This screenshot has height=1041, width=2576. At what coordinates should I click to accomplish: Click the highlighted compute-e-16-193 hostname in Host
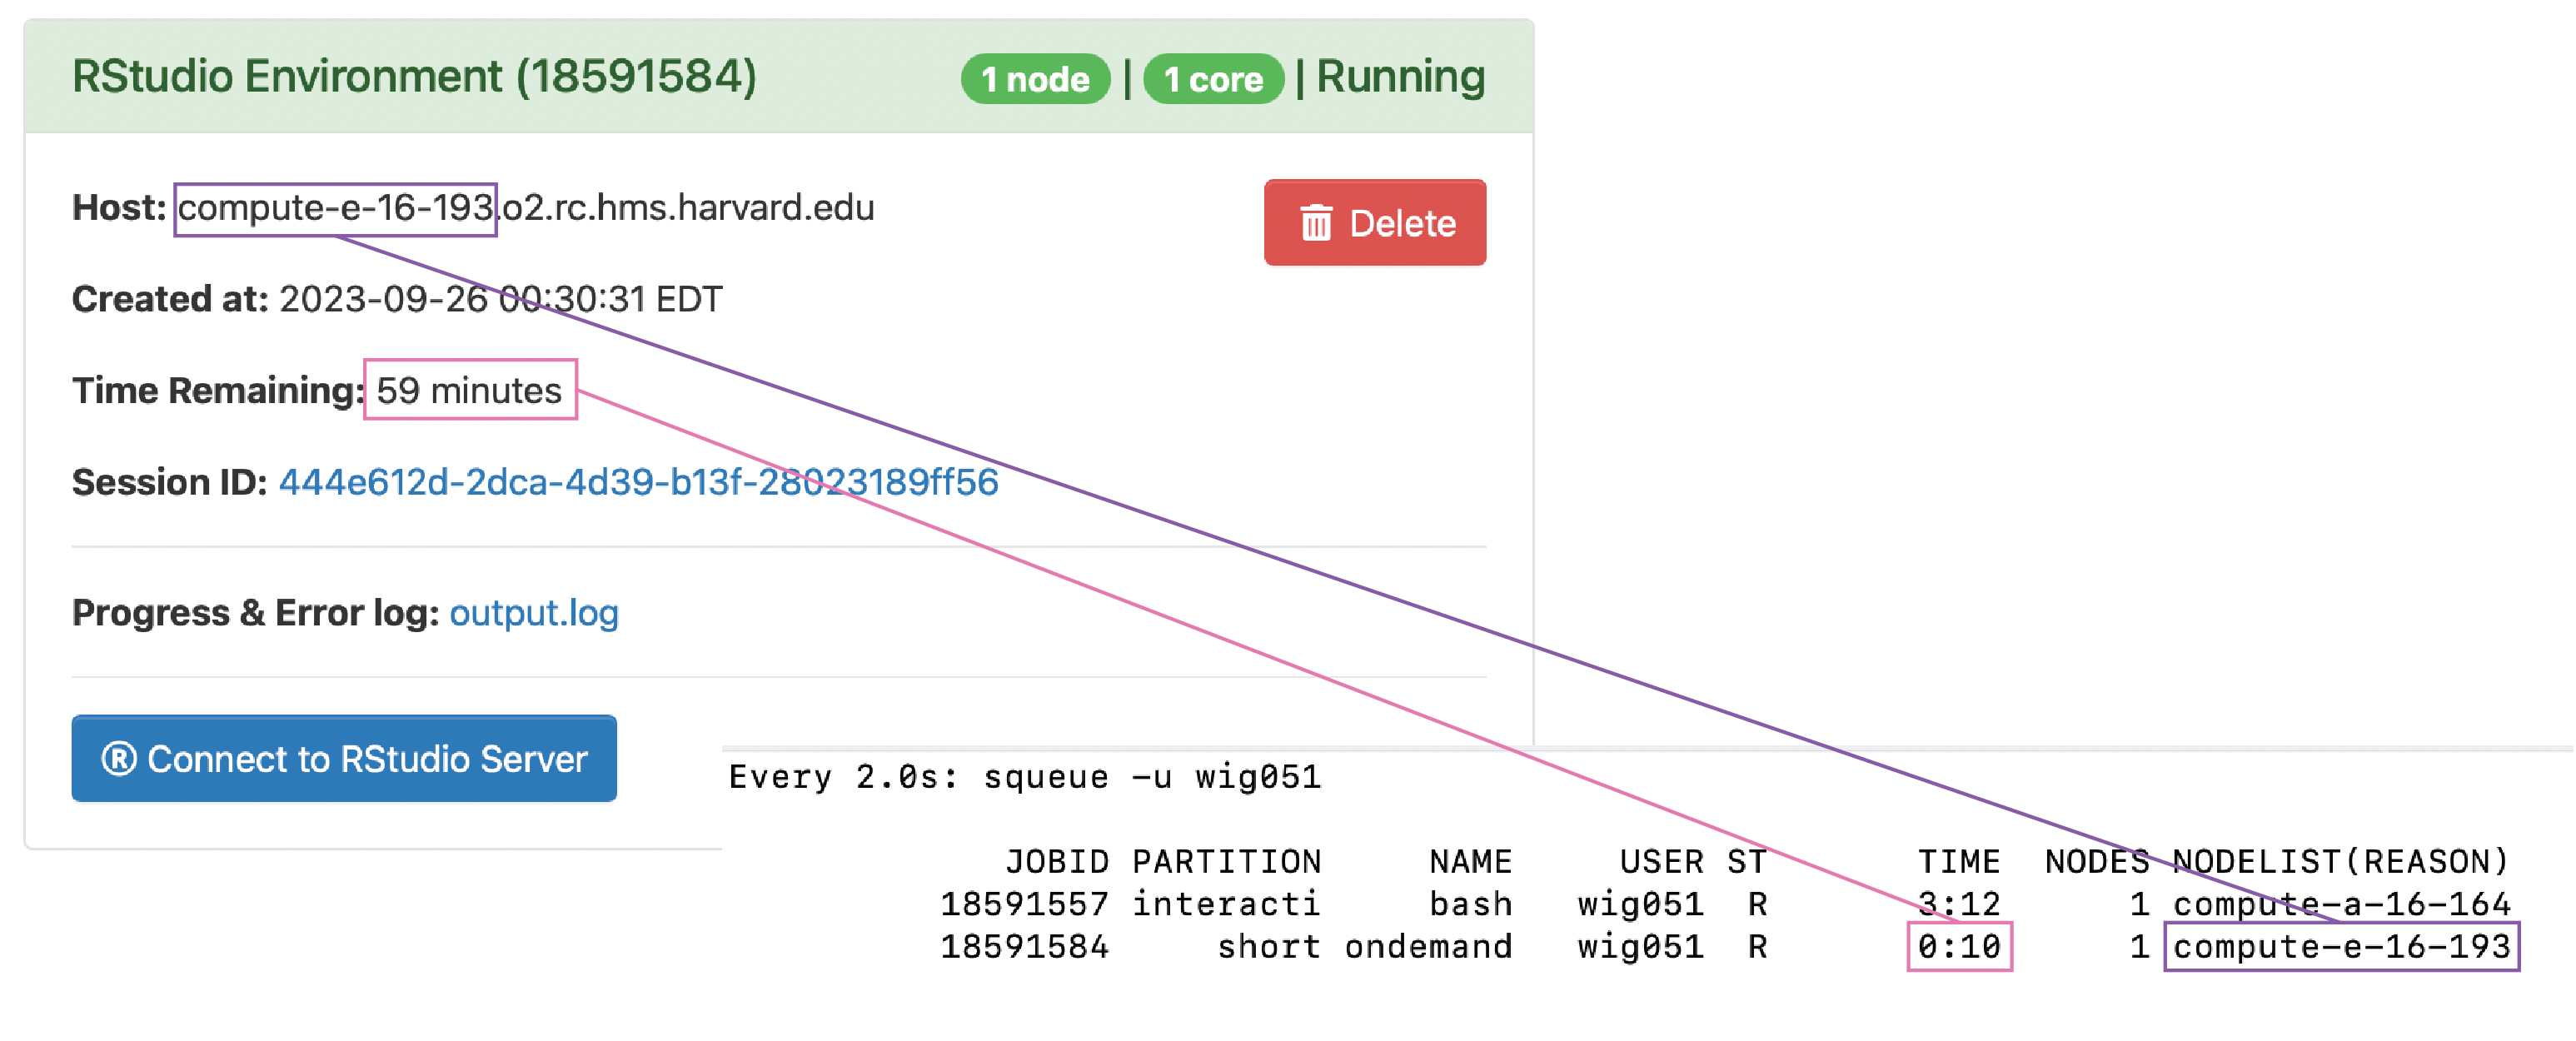coord(335,208)
